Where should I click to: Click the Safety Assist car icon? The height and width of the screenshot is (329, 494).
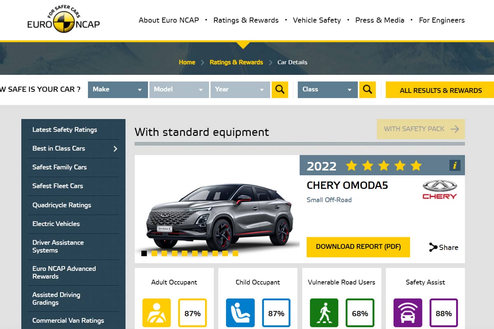point(408,313)
